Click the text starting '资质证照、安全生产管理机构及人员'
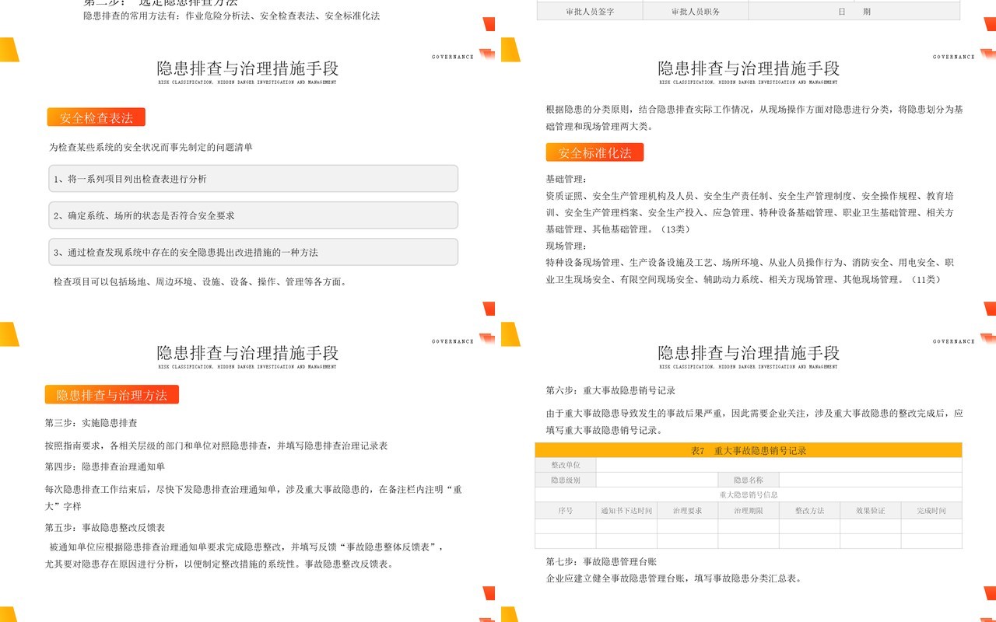The image size is (996, 622). (x=750, y=212)
